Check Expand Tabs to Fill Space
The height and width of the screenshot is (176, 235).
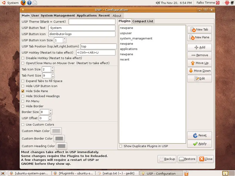pyautogui.click(x=23, y=81)
